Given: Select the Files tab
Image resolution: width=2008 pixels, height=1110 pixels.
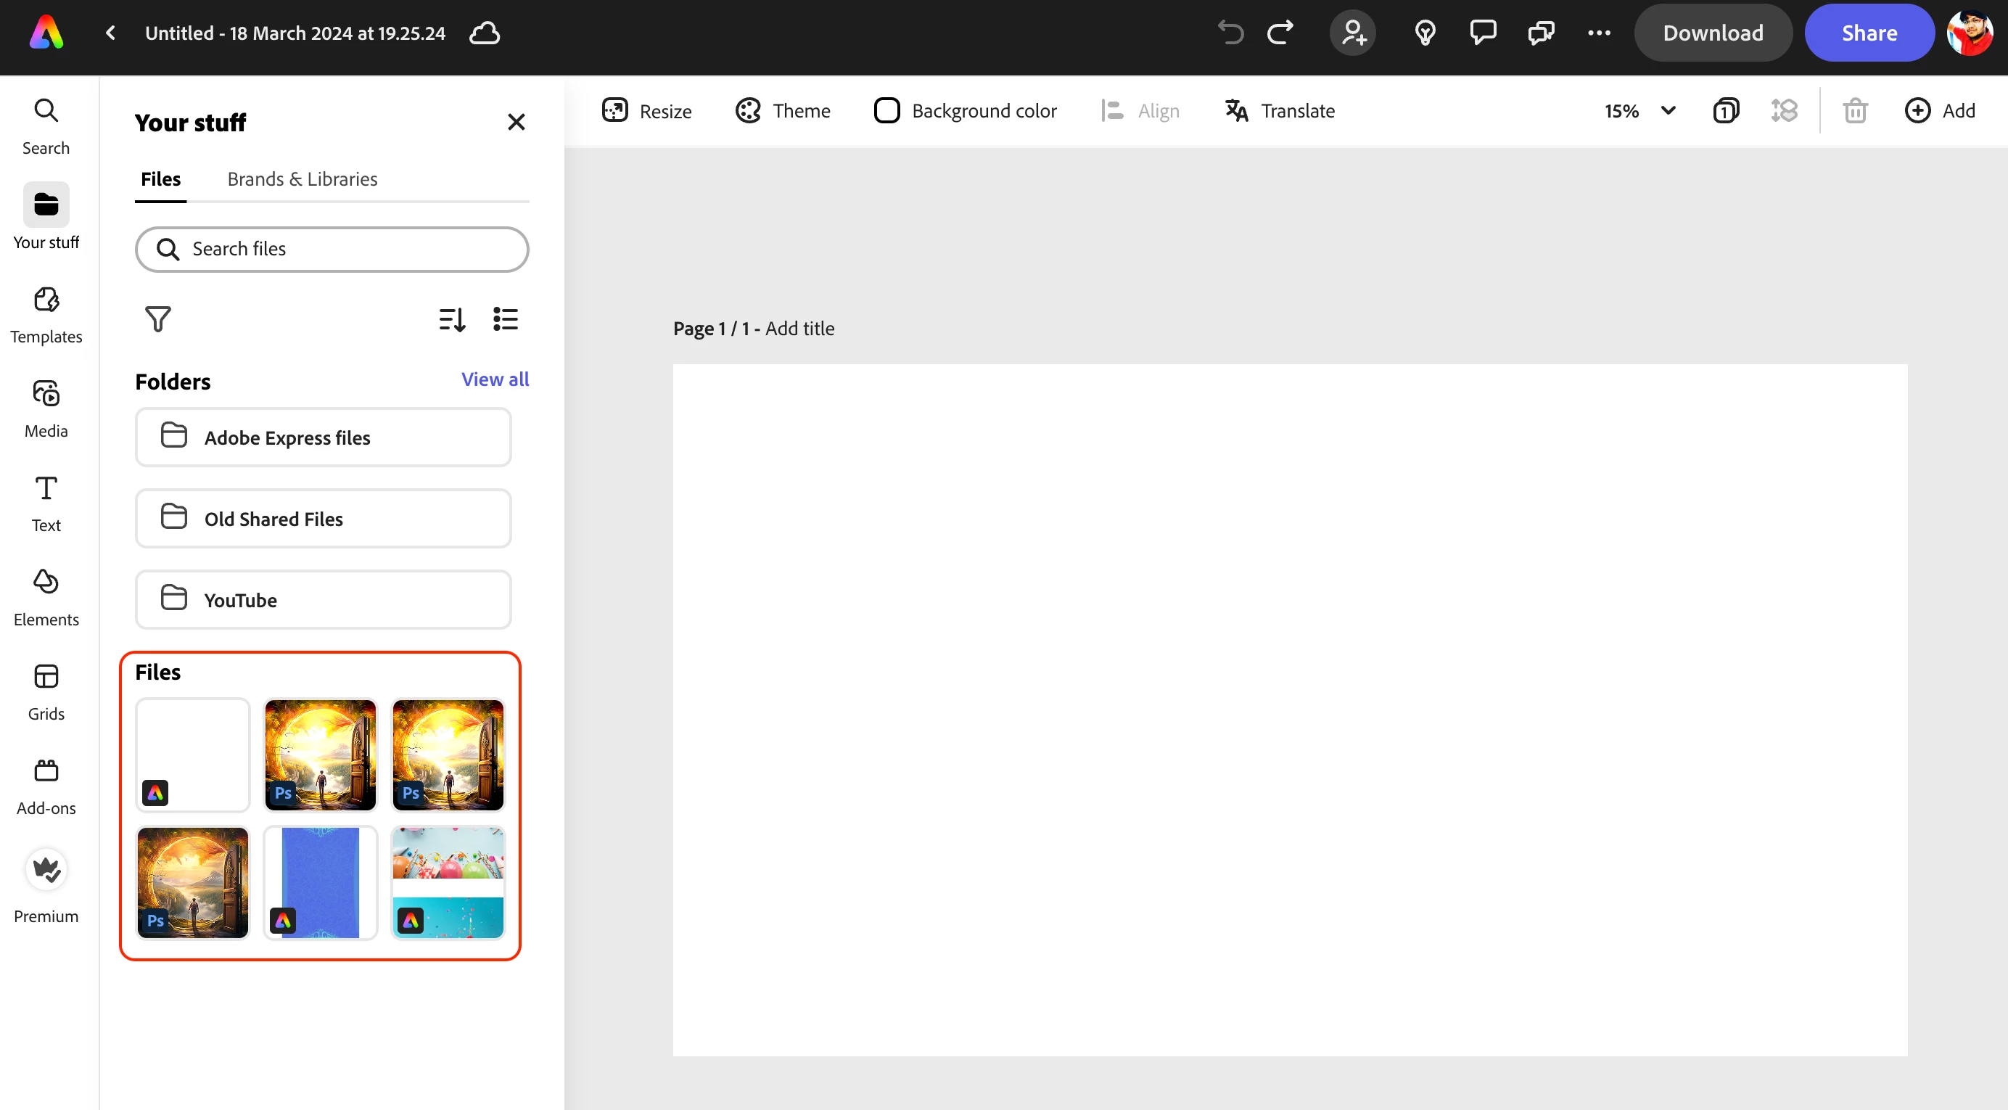Looking at the screenshot, I should tap(160, 178).
